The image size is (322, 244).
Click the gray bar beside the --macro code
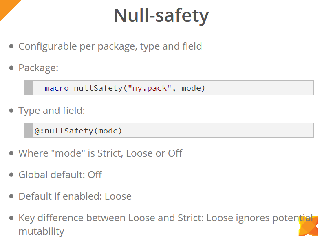pos(28,87)
